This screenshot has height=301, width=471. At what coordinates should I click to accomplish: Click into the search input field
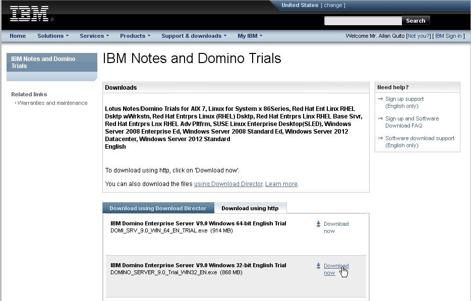pyautogui.click(x=363, y=21)
